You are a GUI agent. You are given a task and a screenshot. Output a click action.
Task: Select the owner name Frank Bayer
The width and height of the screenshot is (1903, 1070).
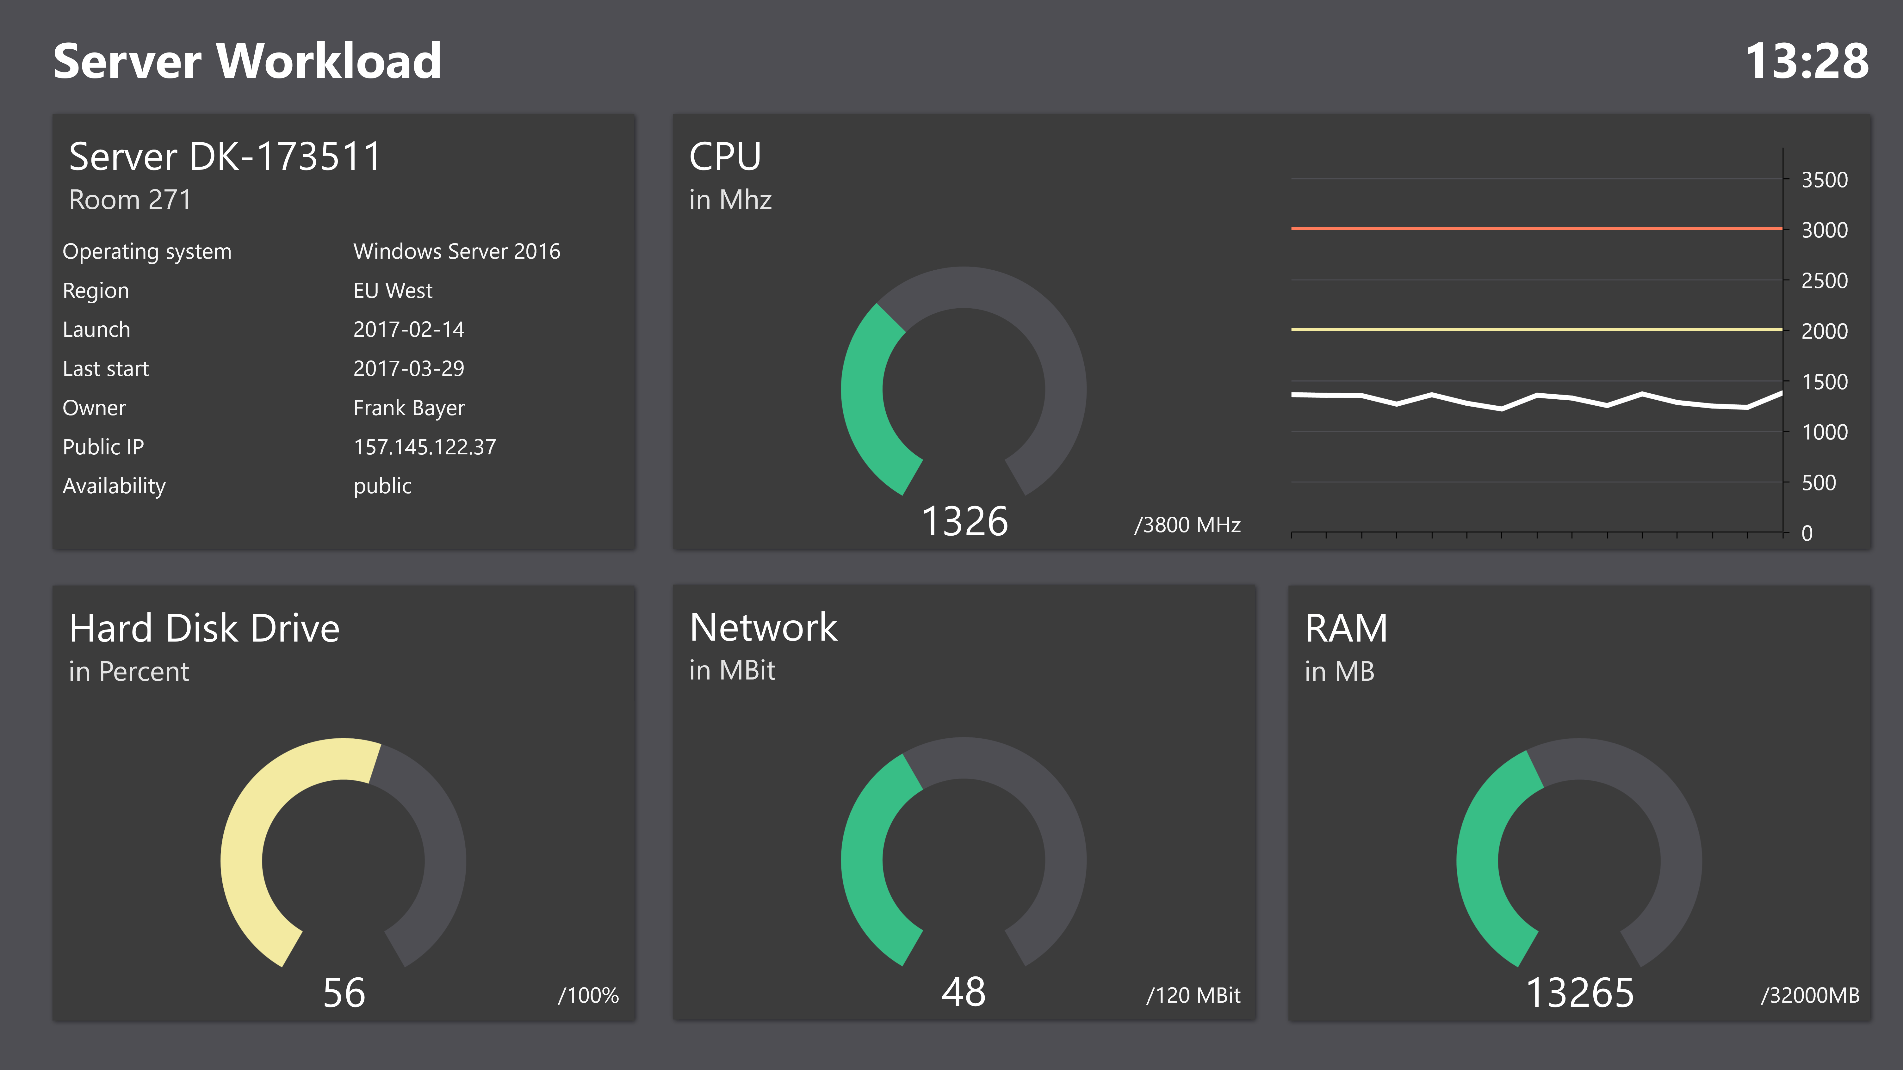tap(409, 408)
